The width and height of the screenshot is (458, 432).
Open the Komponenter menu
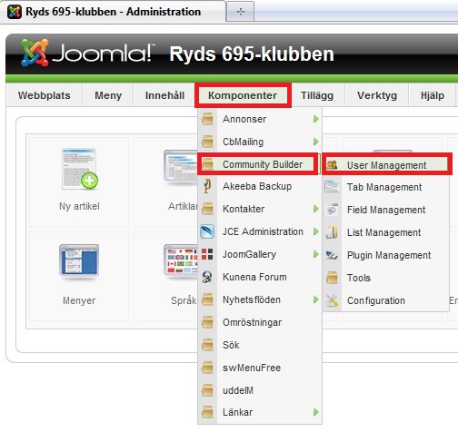coord(243,95)
